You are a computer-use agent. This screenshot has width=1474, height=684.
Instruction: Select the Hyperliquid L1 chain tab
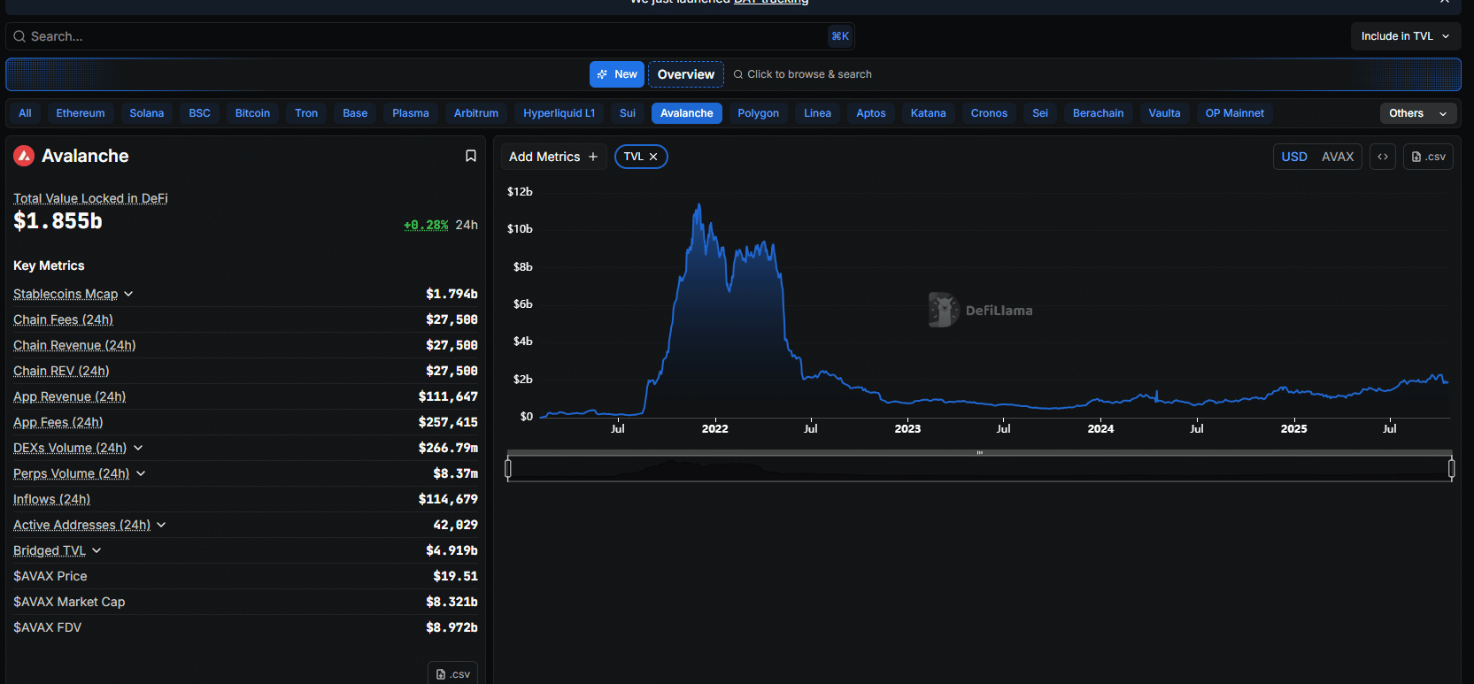[560, 113]
